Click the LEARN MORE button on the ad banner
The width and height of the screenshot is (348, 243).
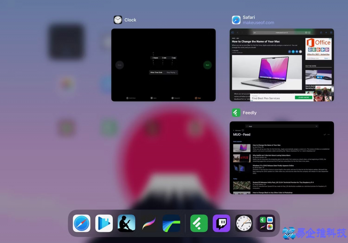(304, 97)
